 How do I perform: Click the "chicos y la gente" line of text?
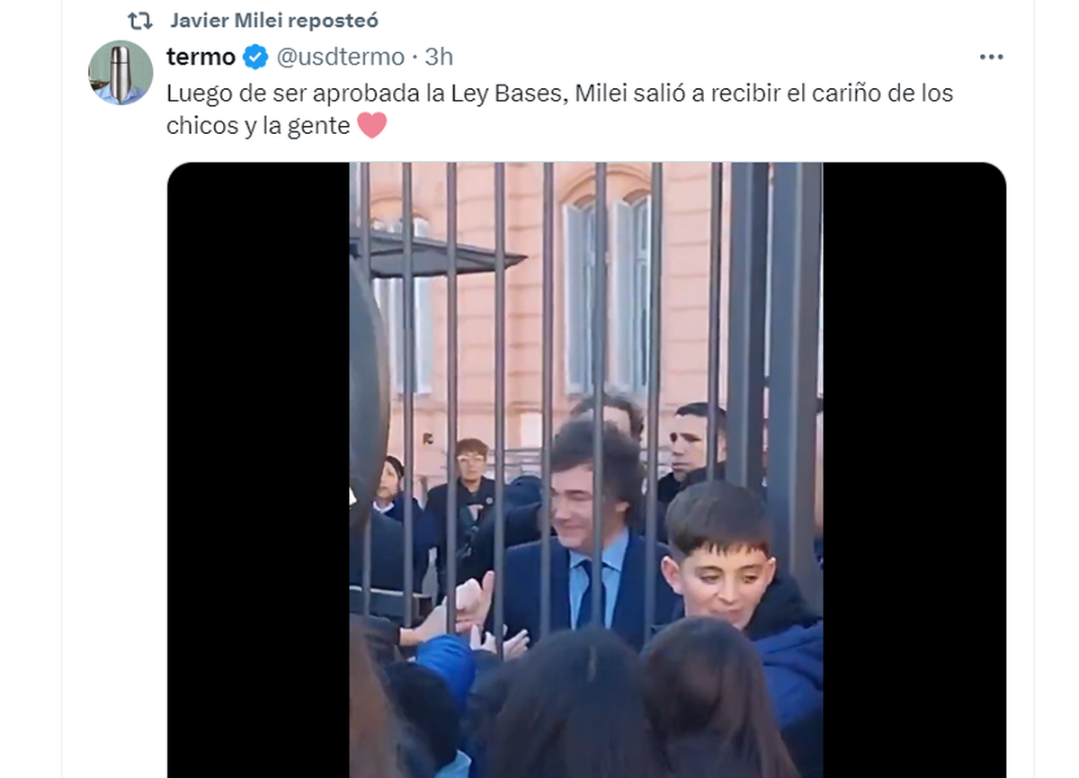[x=258, y=126]
